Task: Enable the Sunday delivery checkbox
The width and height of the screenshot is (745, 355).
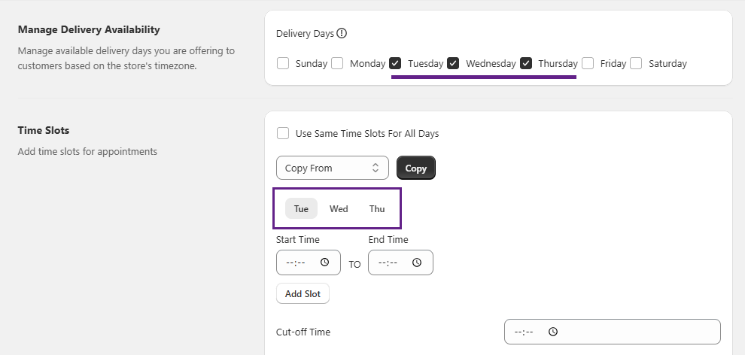Action: click(283, 63)
